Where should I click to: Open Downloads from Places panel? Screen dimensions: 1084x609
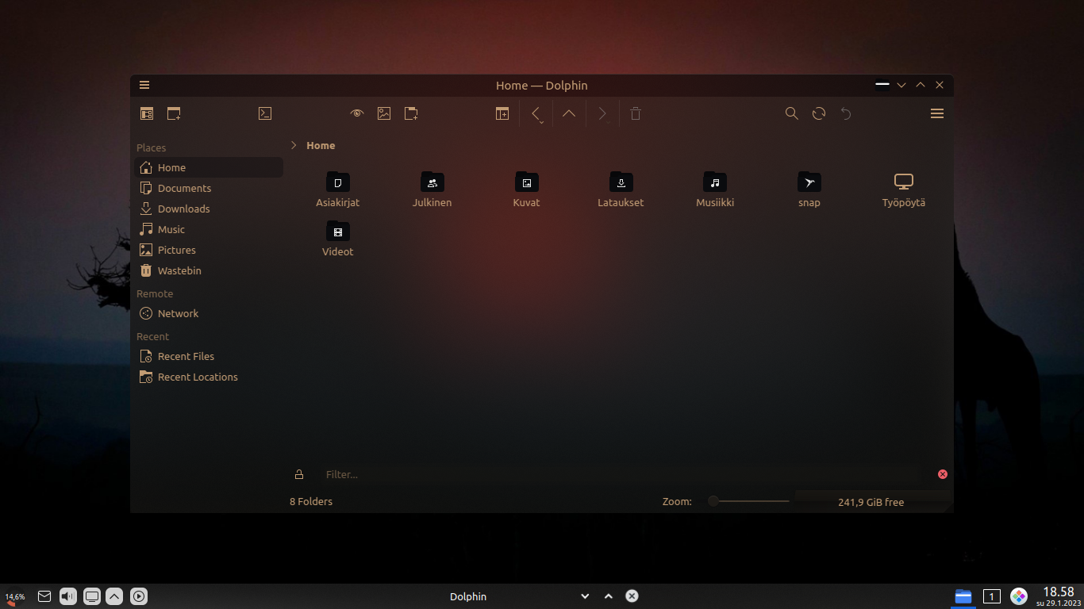[209, 209]
